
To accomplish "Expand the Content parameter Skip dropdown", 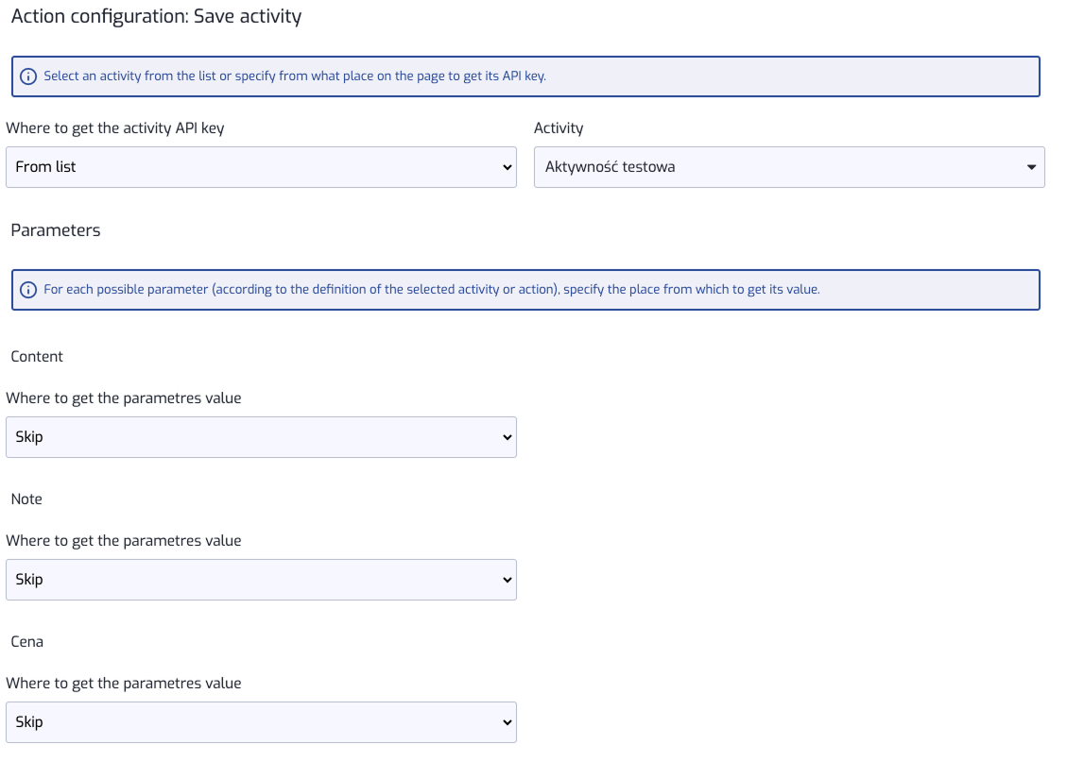I will pos(261,437).
